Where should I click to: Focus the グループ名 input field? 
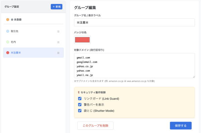coord(134,22)
